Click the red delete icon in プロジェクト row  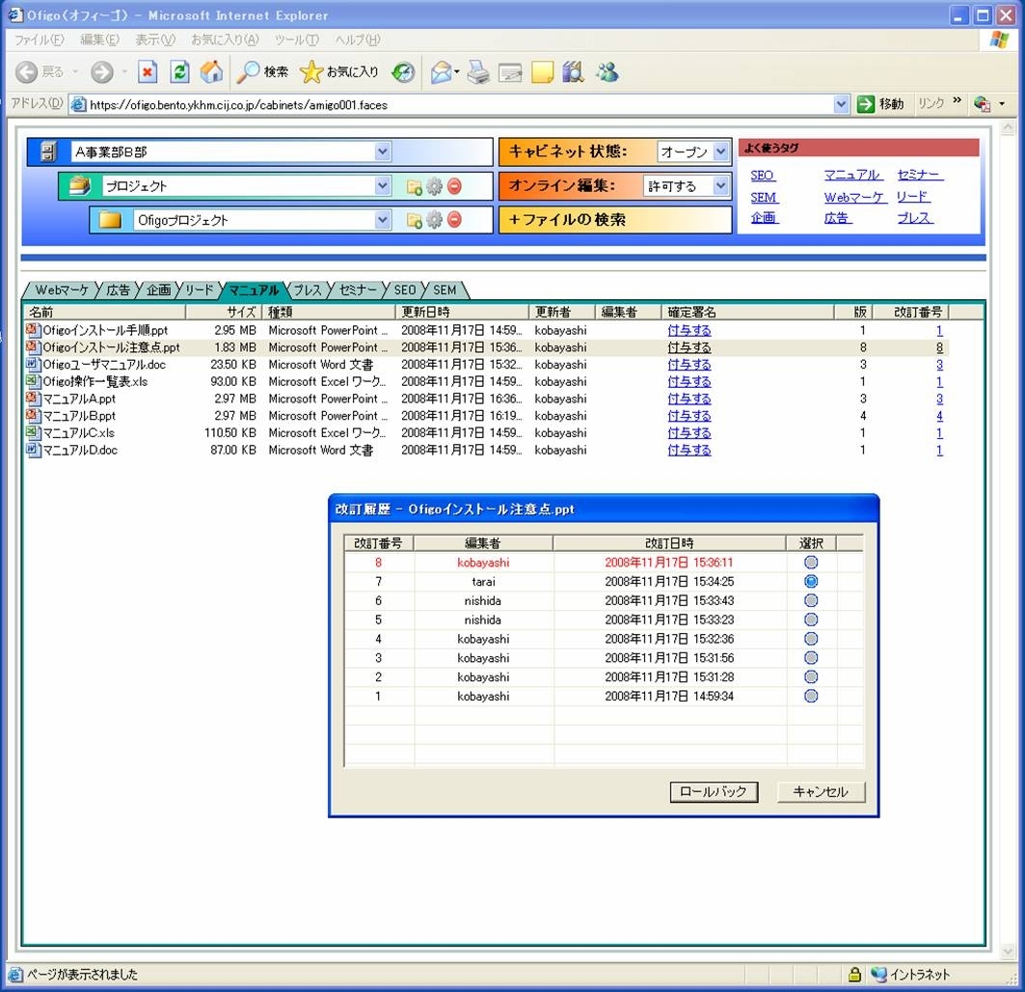pos(454,186)
